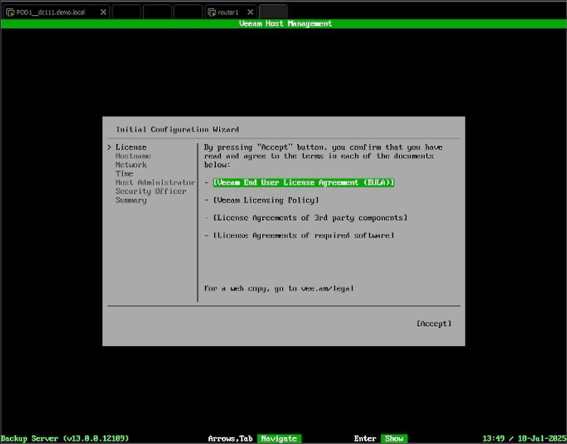The width and height of the screenshot is (567, 444).
Task: Open License Agreements of 3rd party components
Action: pos(310,218)
